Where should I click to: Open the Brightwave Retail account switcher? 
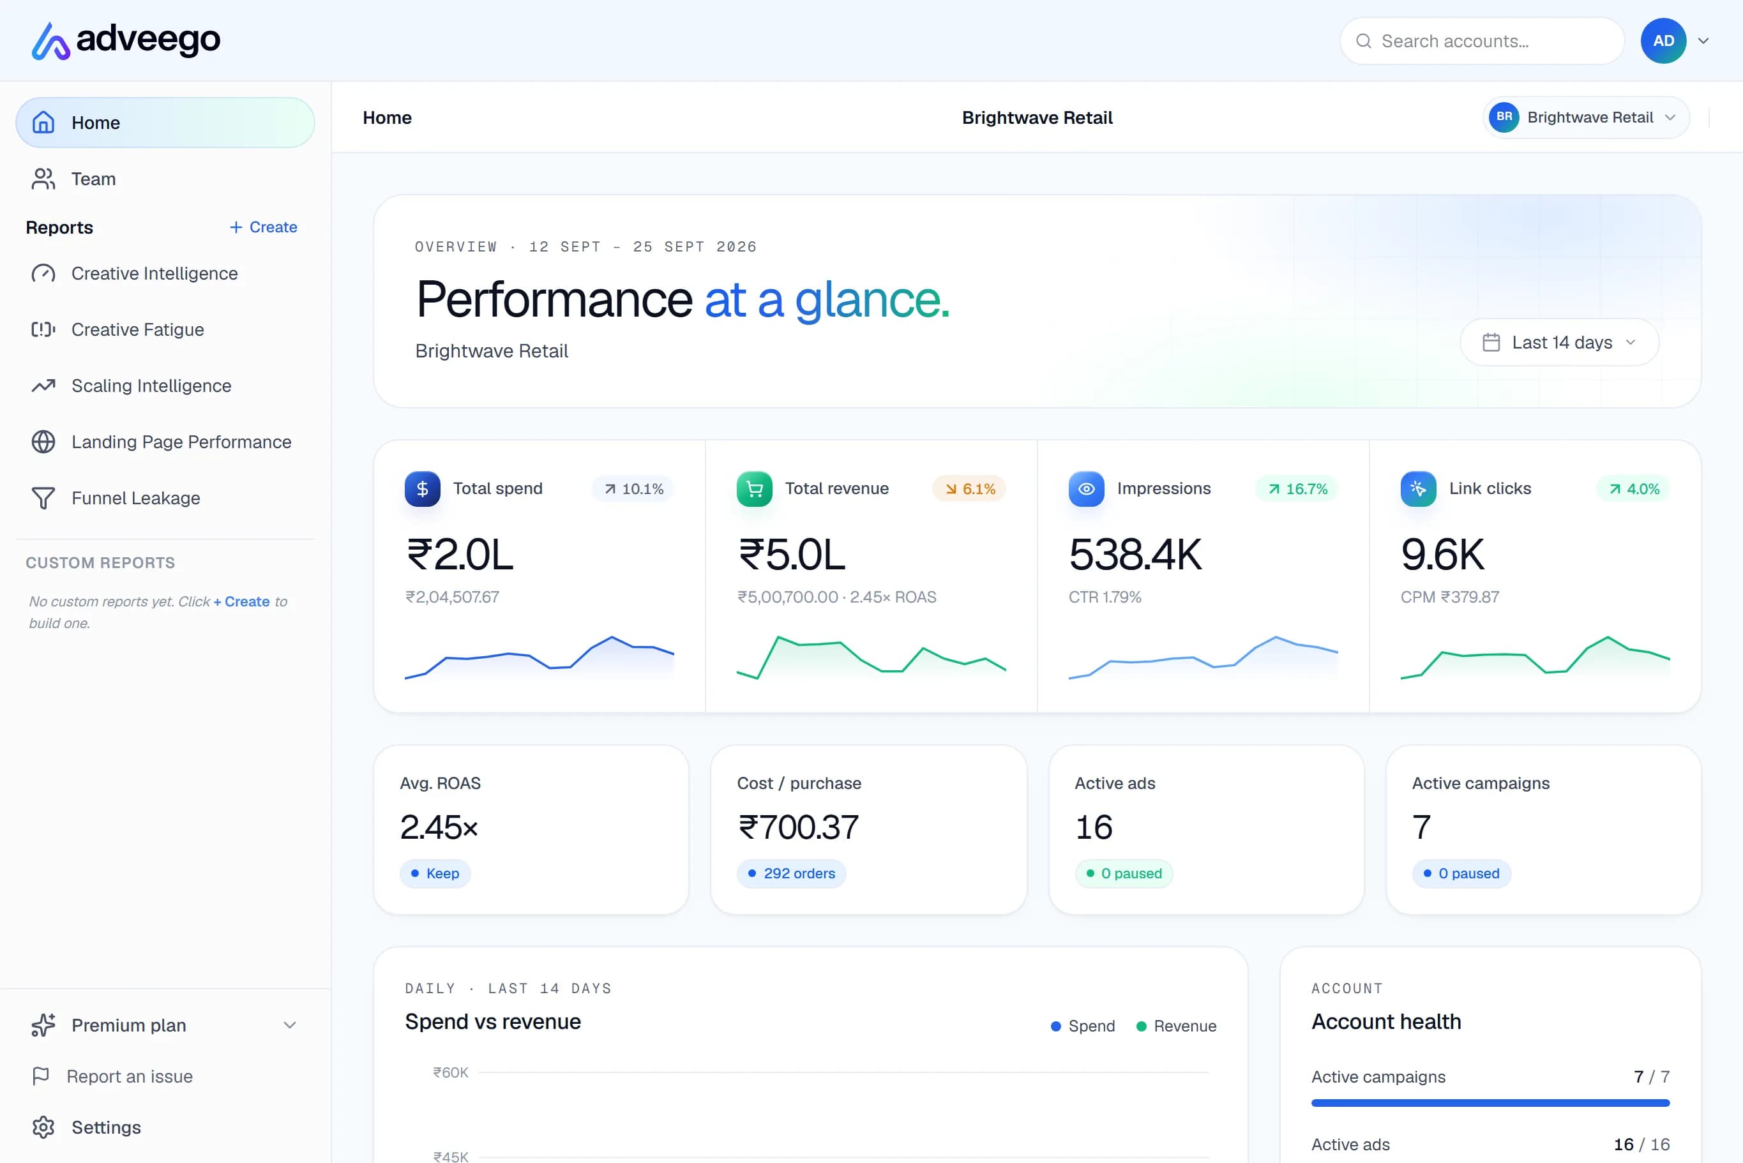click(x=1586, y=117)
